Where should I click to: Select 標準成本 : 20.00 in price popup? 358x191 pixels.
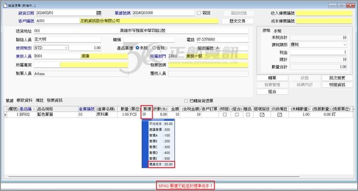[161, 164]
